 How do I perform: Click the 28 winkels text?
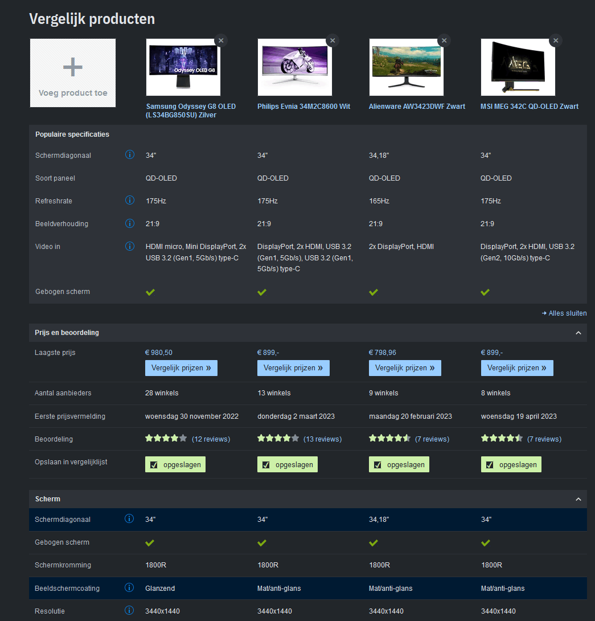162,393
